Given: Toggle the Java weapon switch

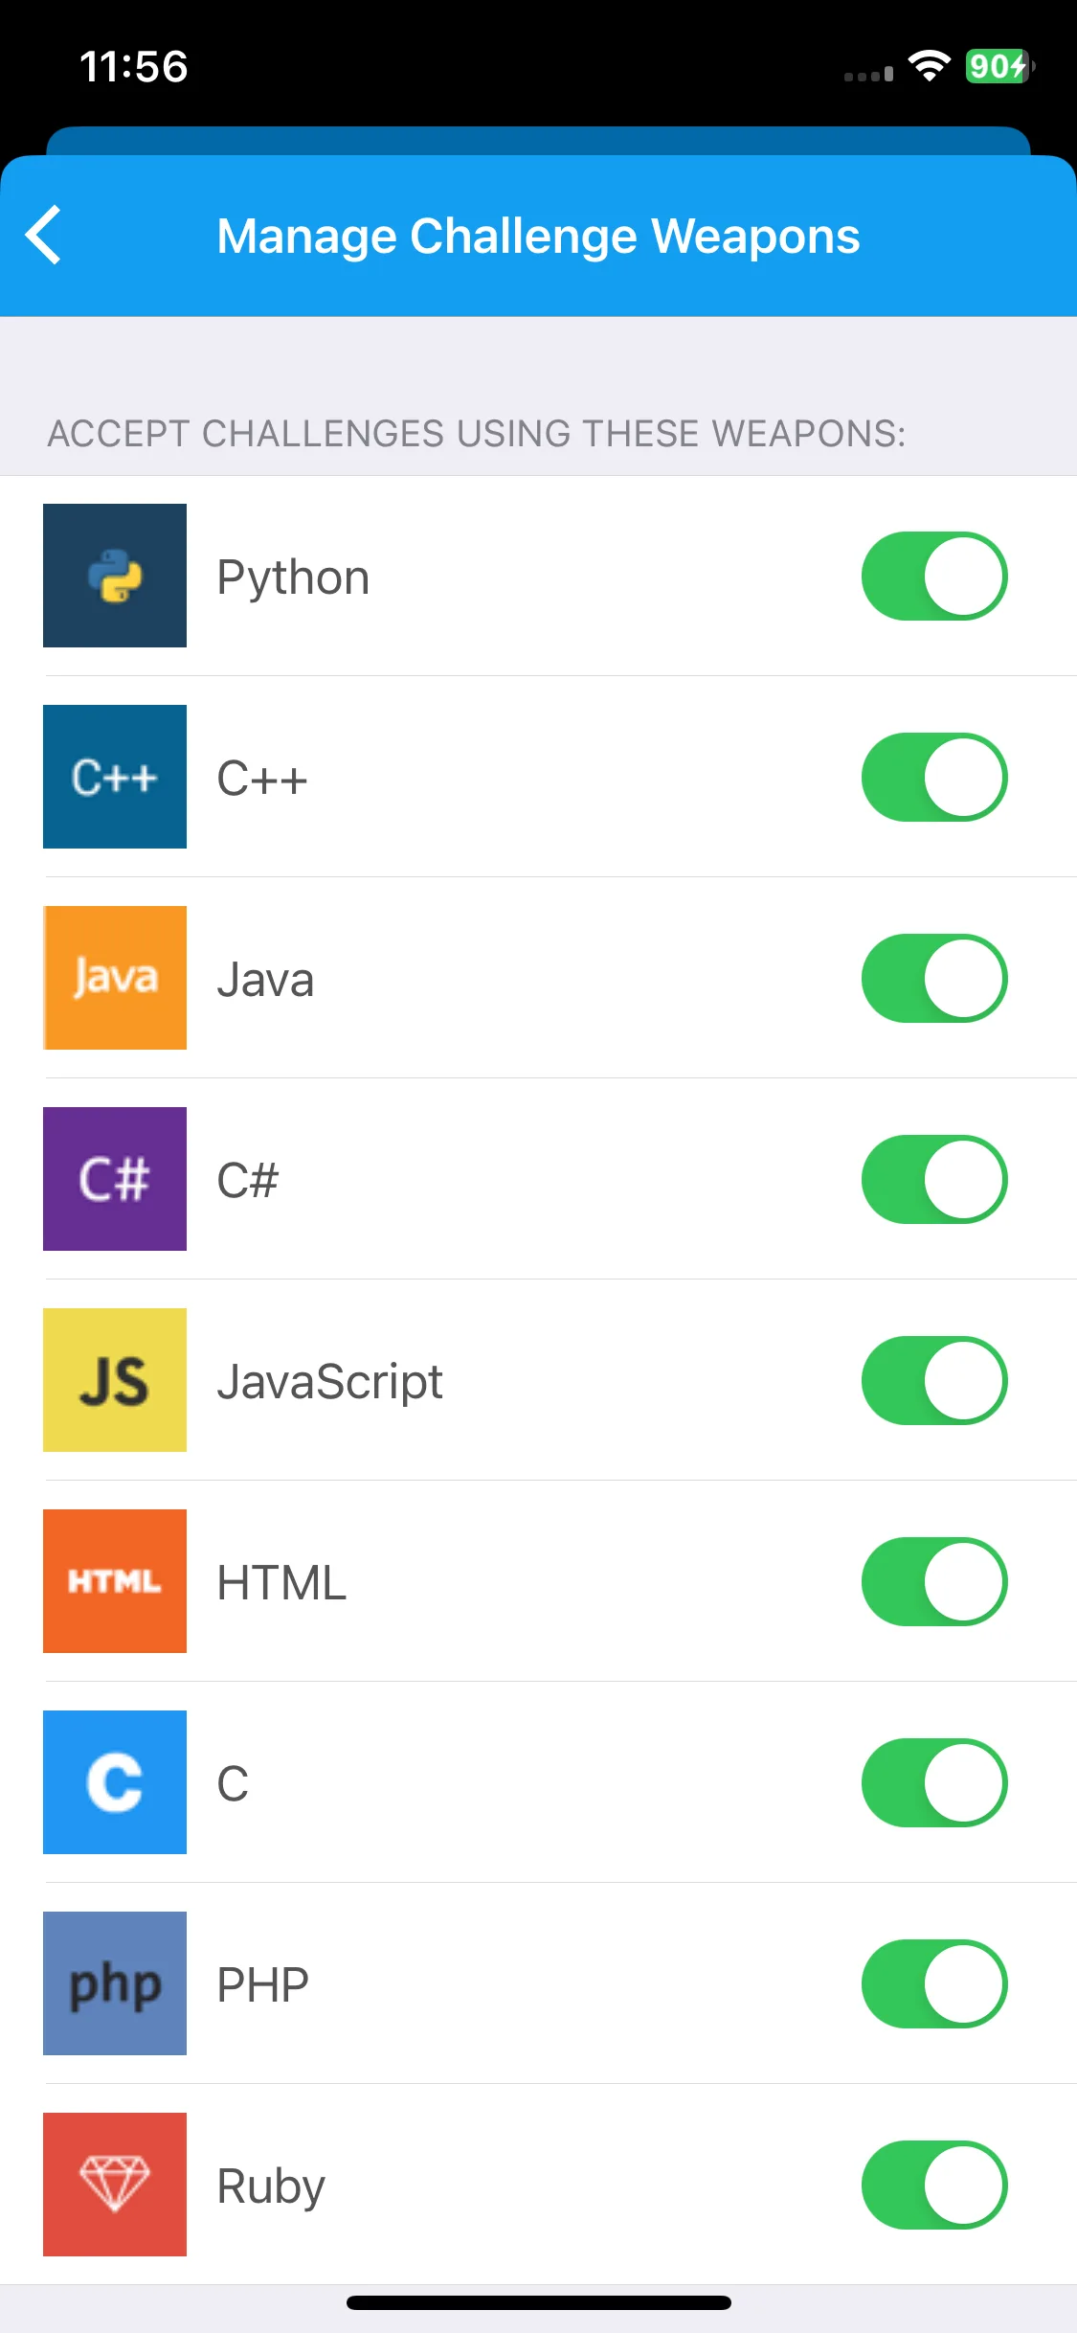Looking at the screenshot, I should 934,978.
